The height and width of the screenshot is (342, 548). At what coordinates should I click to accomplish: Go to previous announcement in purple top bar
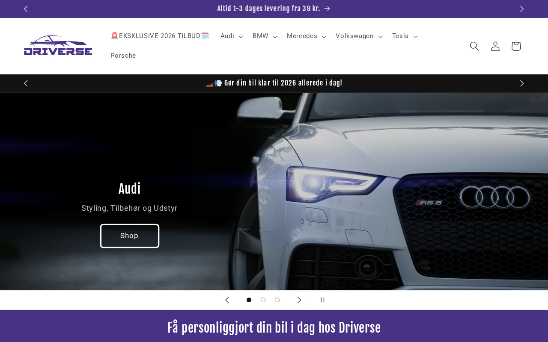point(26,9)
